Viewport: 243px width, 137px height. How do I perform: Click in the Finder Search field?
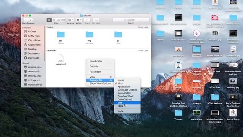click(131, 20)
